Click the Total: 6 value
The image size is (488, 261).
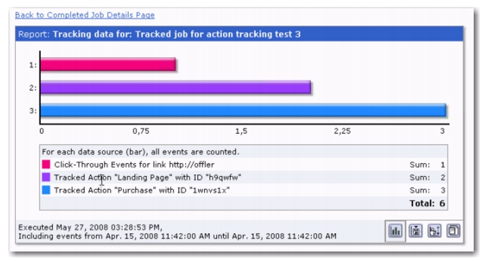427,203
